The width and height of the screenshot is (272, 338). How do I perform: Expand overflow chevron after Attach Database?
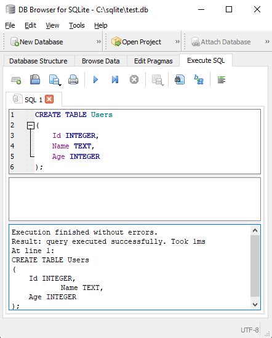[x=267, y=41]
